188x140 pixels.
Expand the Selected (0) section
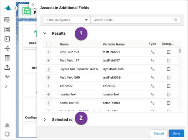tap(45, 119)
